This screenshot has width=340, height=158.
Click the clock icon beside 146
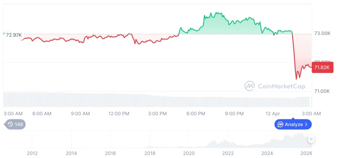click(x=10, y=124)
